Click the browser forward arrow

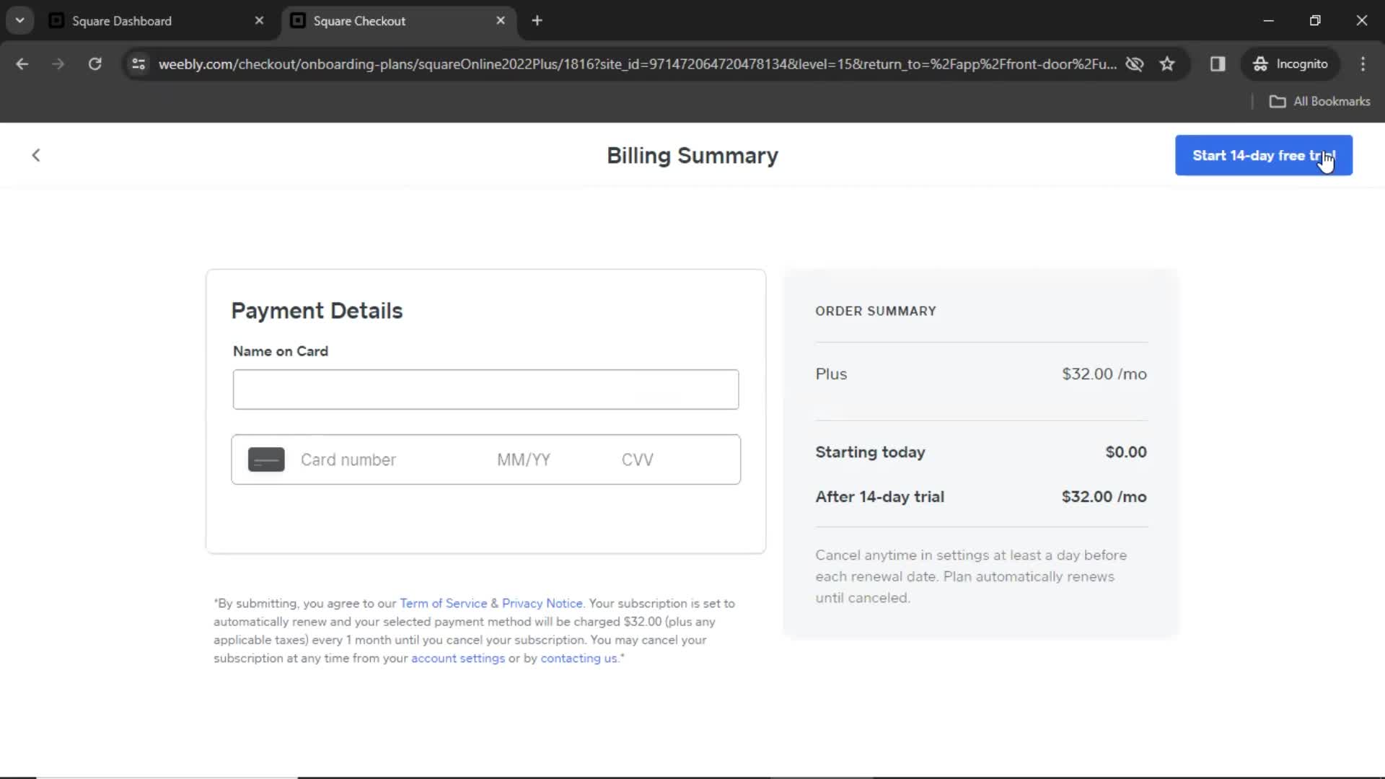[x=58, y=64]
